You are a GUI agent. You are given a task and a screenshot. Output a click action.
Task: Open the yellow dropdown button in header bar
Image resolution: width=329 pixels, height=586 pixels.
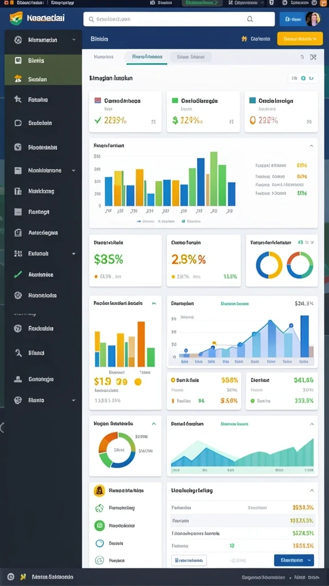coord(300,38)
